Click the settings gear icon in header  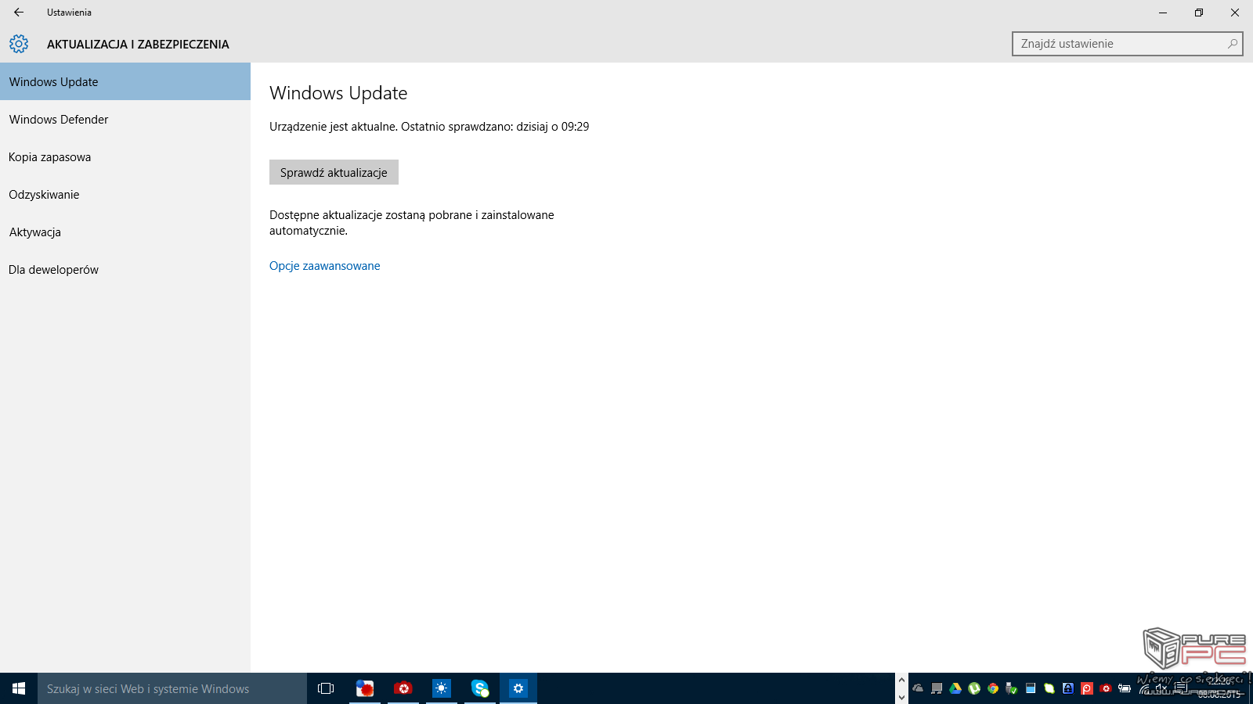(19, 44)
